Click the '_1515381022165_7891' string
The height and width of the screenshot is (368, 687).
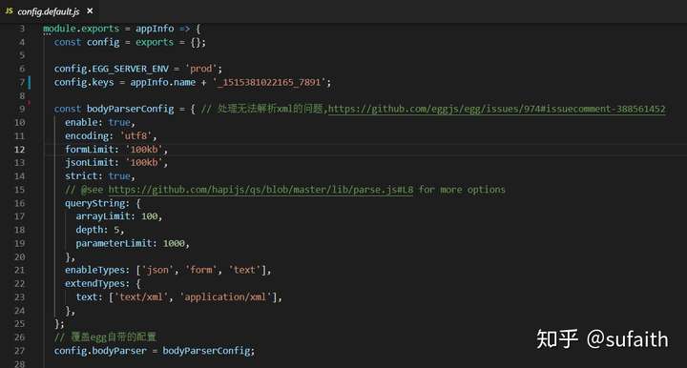pyautogui.click(x=269, y=82)
